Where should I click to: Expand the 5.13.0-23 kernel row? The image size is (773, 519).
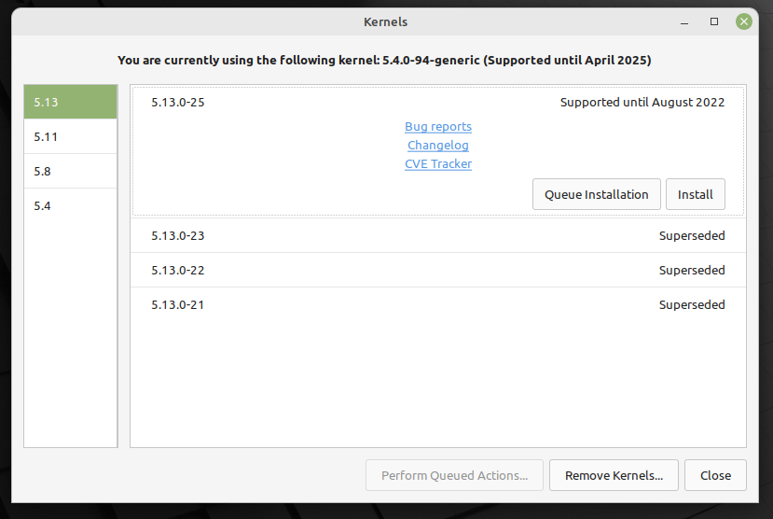[x=438, y=236]
